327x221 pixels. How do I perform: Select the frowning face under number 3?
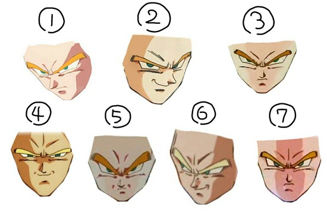click(x=262, y=67)
